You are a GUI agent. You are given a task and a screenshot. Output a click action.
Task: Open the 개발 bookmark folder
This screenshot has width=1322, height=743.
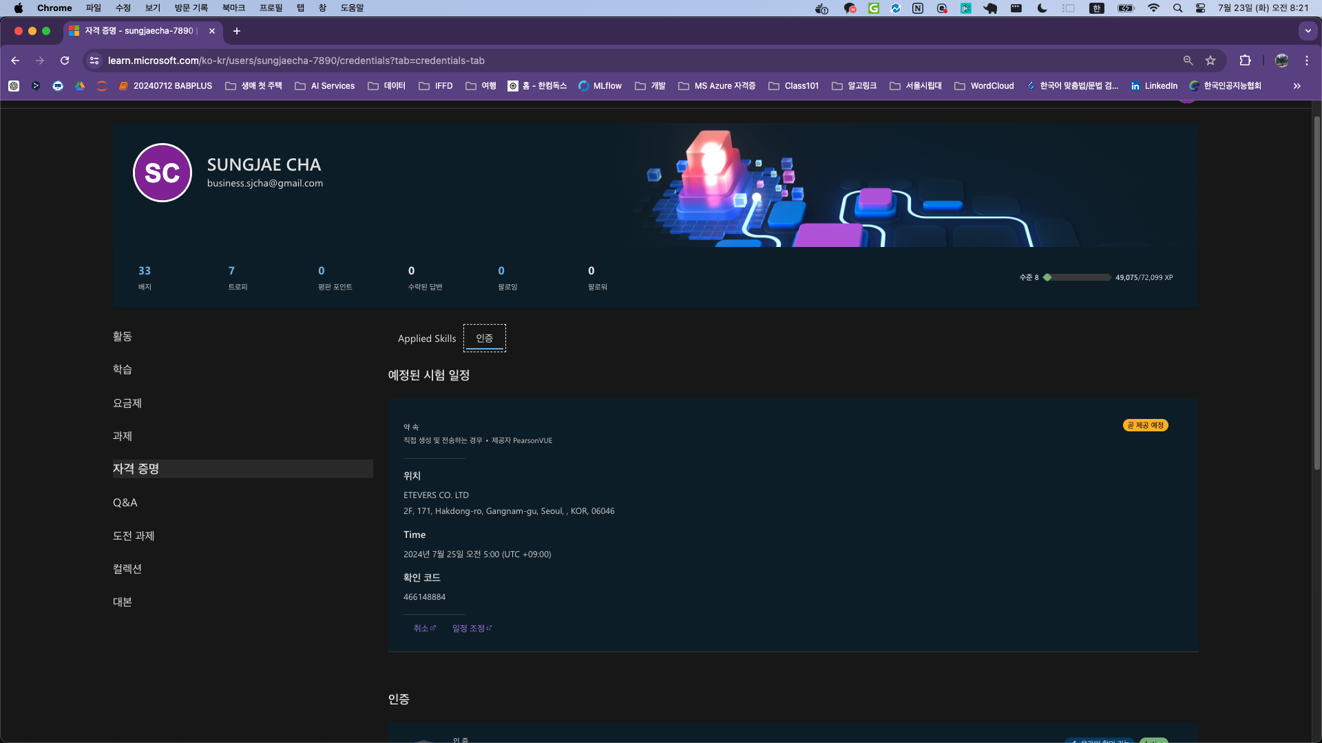pos(650,86)
